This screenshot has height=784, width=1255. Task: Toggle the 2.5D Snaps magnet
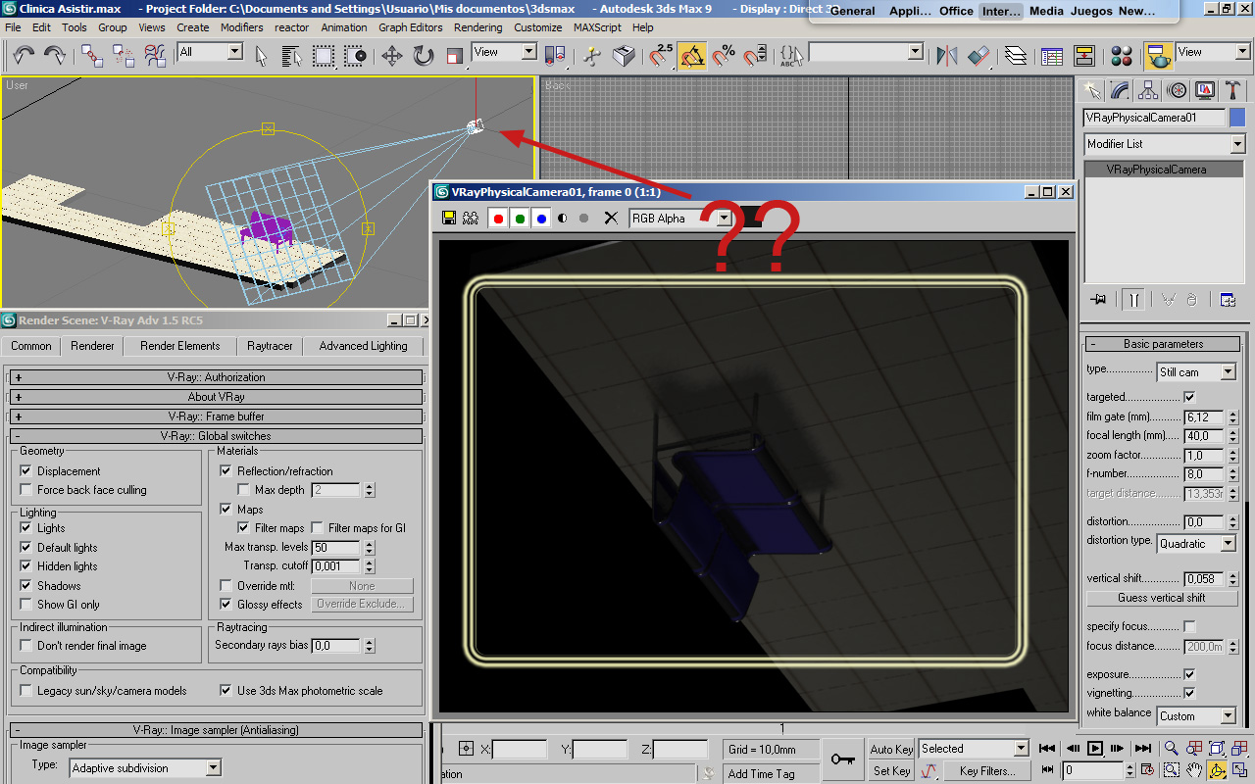[x=662, y=55]
